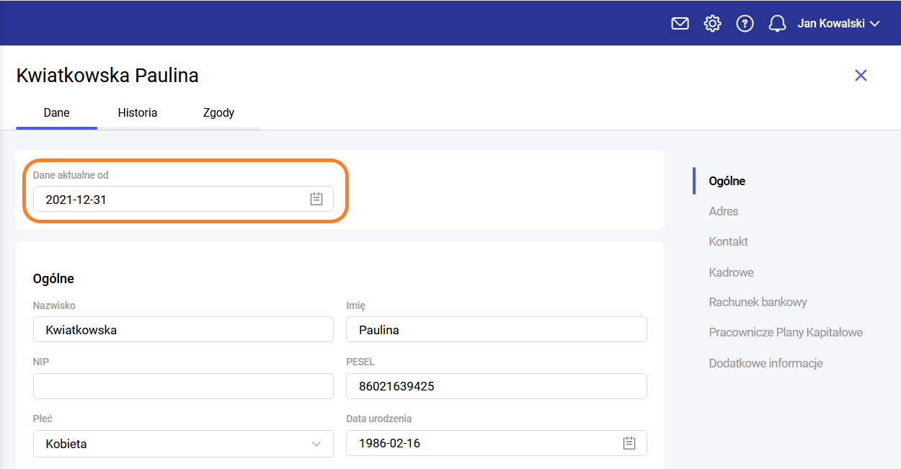Viewport: 901px width, 469px height.
Task: Switch to the Zgody tab
Action: [x=218, y=113]
